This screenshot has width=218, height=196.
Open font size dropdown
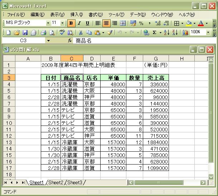click(62, 23)
